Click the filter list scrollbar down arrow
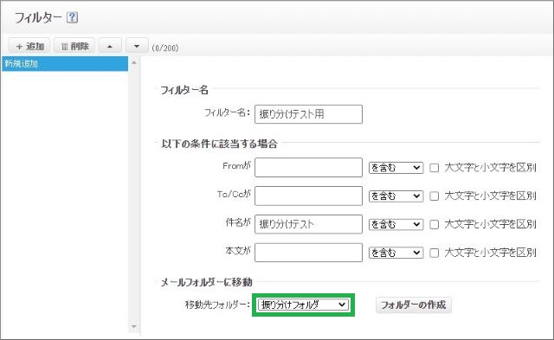The image size is (554, 340). pos(134,326)
